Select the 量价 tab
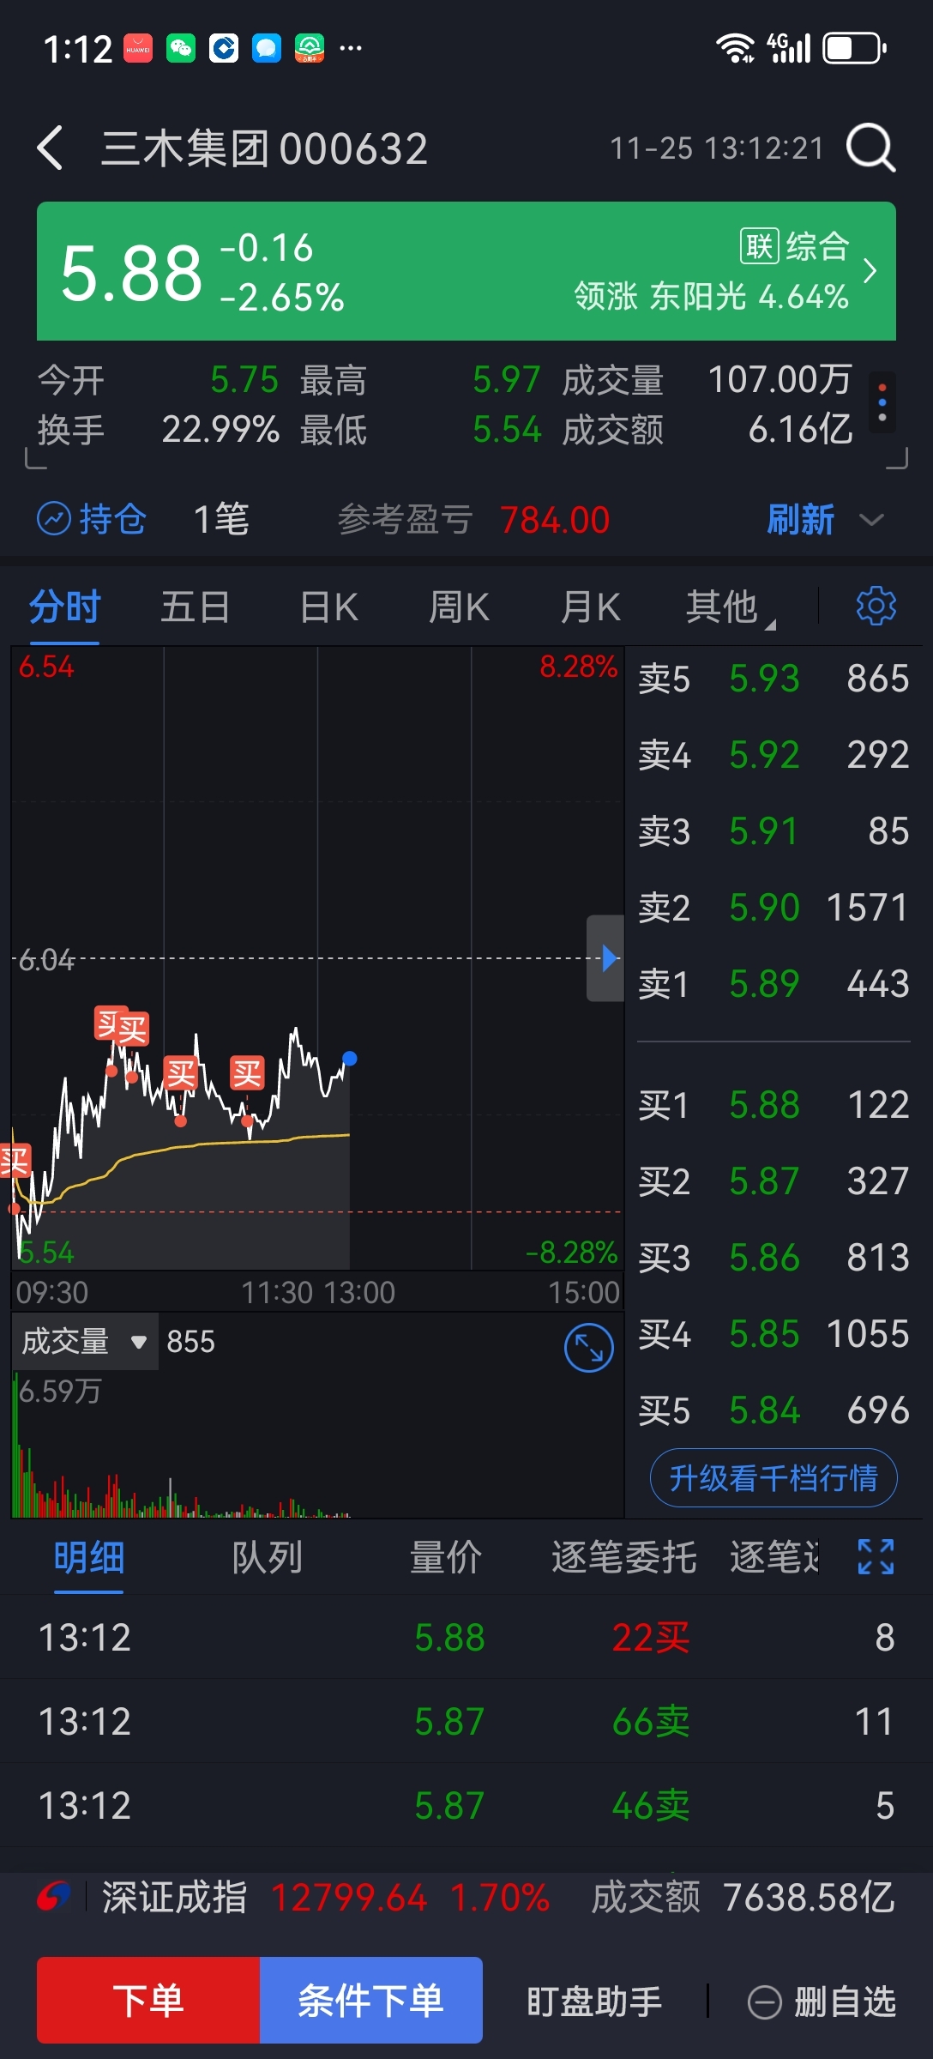 pyautogui.click(x=446, y=1557)
